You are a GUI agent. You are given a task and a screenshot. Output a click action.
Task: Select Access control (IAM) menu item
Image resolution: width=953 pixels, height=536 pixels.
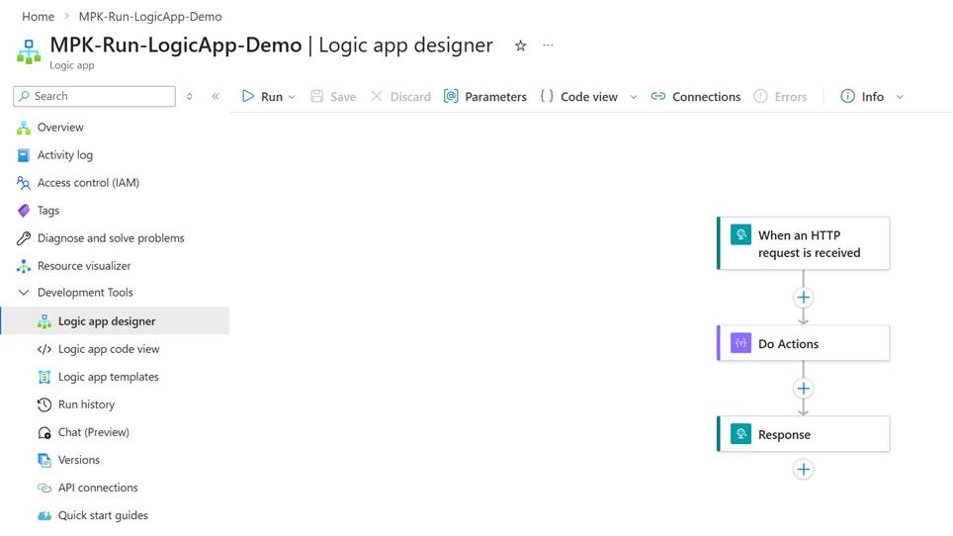coord(88,183)
